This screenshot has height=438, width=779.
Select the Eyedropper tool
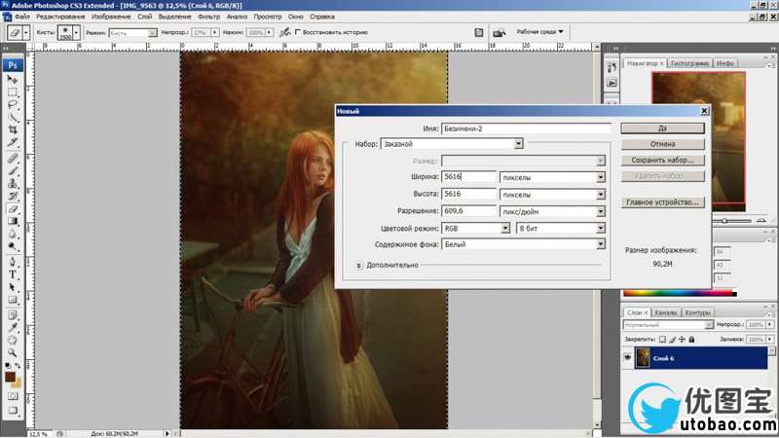[13, 328]
